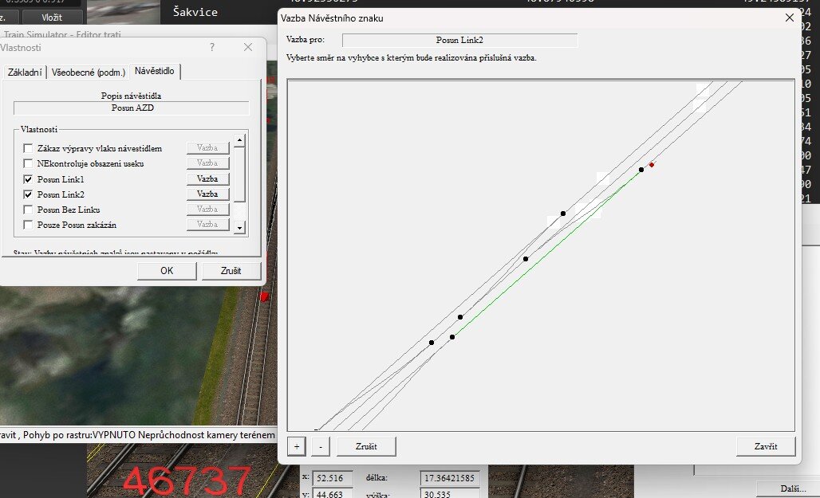Viewport: 820px width, 498px height.
Task: Uncheck the Posun Link2 checkbox
Action: coord(28,194)
